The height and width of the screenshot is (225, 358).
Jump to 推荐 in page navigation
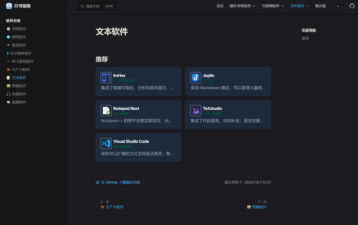click(305, 38)
